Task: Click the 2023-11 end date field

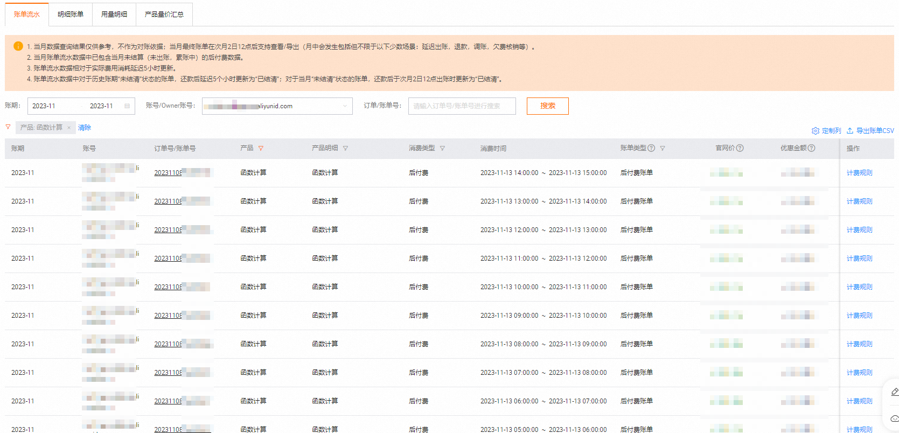Action: click(x=101, y=106)
